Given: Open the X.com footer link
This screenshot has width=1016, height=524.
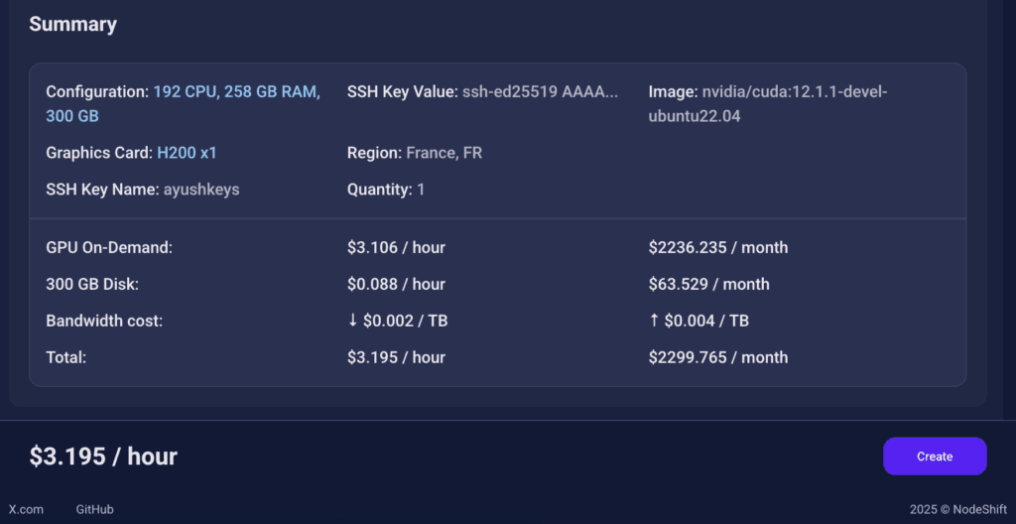Looking at the screenshot, I should (x=26, y=509).
